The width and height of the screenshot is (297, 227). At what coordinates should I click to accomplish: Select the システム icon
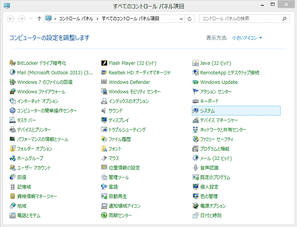[195, 110]
